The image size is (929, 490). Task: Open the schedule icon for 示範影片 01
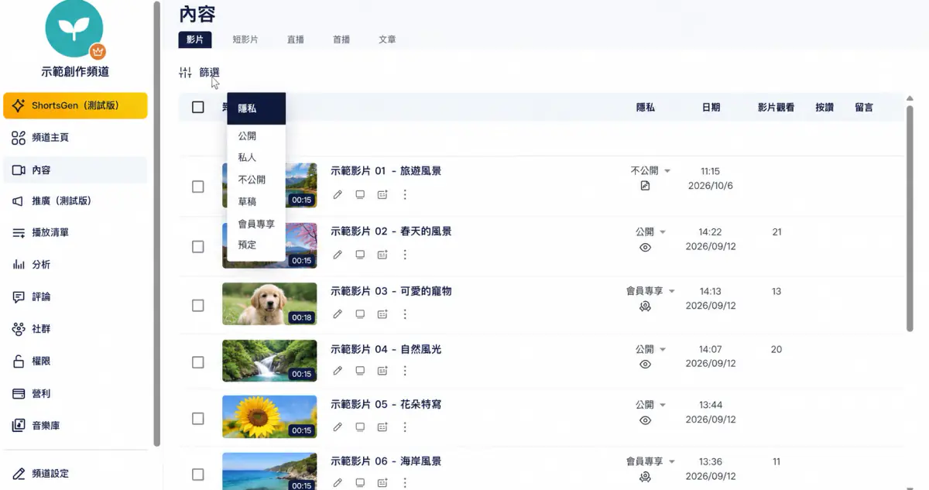click(x=382, y=195)
